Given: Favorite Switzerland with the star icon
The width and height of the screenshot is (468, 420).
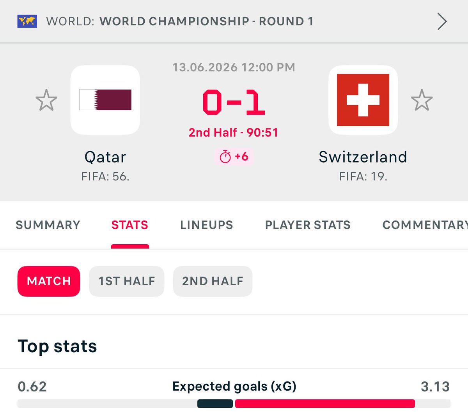Looking at the screenshot, I should [422, 100].
